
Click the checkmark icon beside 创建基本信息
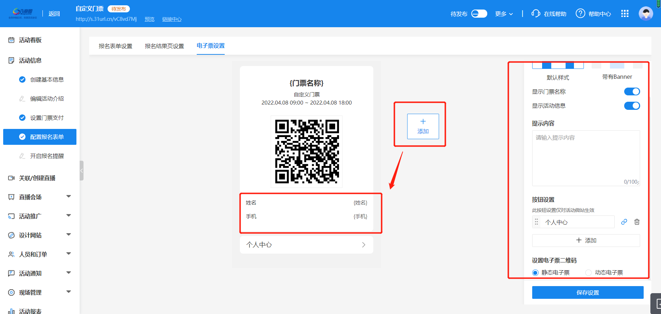(22, 79)
